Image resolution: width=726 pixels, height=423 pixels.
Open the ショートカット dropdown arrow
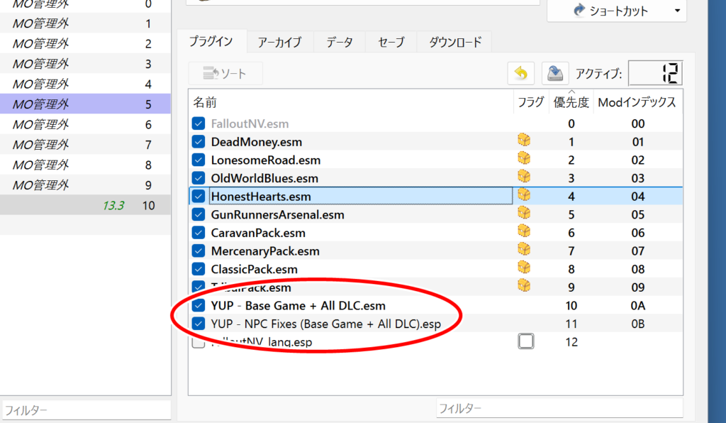tap(677, 11)
